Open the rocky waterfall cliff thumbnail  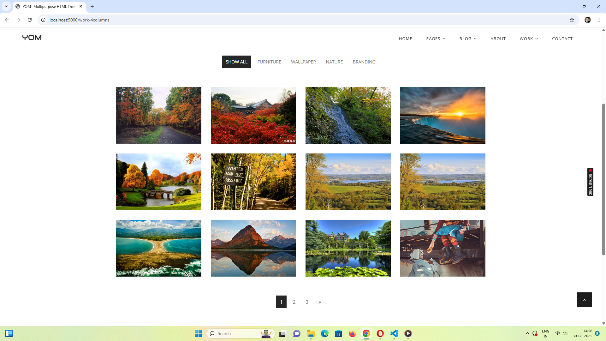tap(348, 116)
